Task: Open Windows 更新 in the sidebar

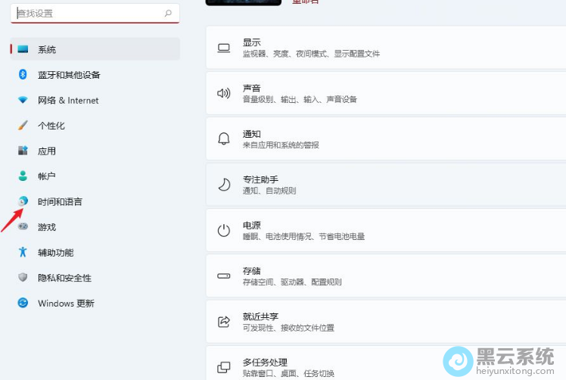Action: pos(66,303)
